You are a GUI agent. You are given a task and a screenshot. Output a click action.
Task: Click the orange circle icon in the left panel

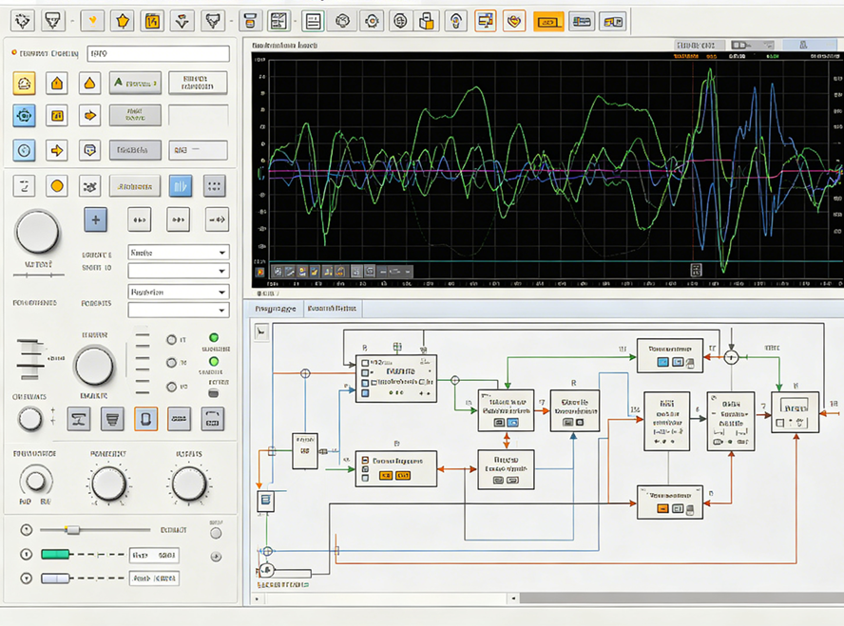[57, 186]
